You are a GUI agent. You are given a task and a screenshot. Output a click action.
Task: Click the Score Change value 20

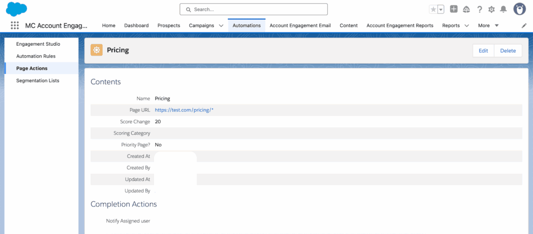click(x=158, y=122)
